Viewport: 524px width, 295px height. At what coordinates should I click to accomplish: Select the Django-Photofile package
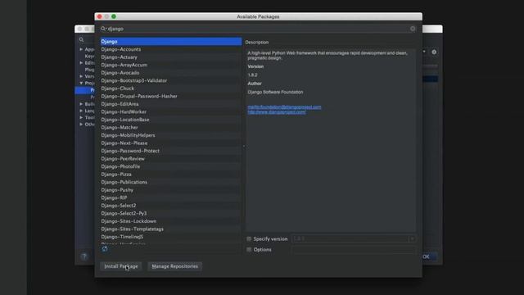tap(171, 166)
